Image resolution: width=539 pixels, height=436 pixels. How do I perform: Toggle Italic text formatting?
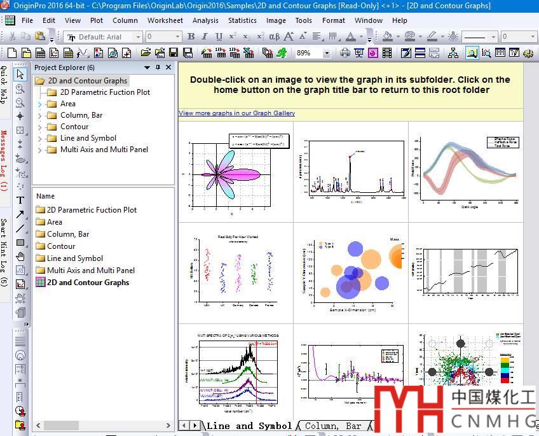coord(205,37)
